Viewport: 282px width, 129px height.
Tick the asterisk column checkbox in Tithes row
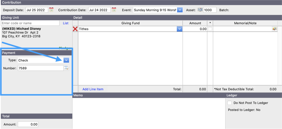pos(210,29)
